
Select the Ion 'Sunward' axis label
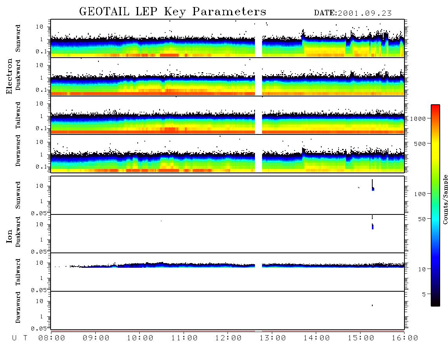18,195
